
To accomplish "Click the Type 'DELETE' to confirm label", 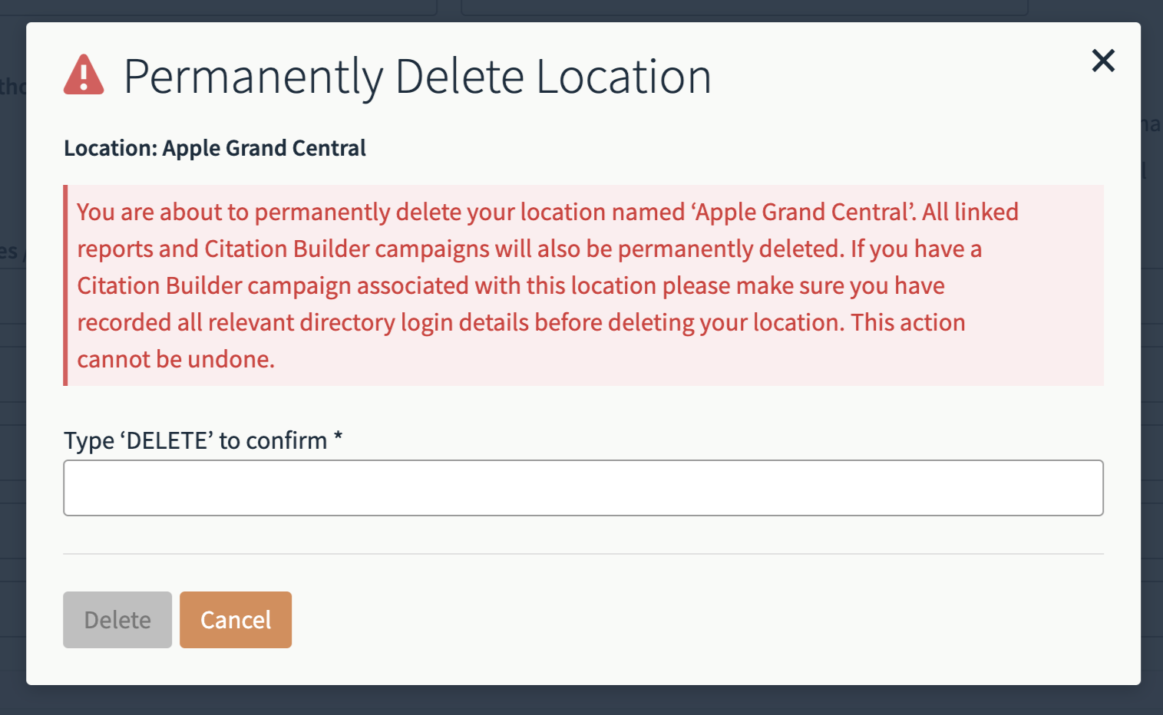I will point(196,441).
